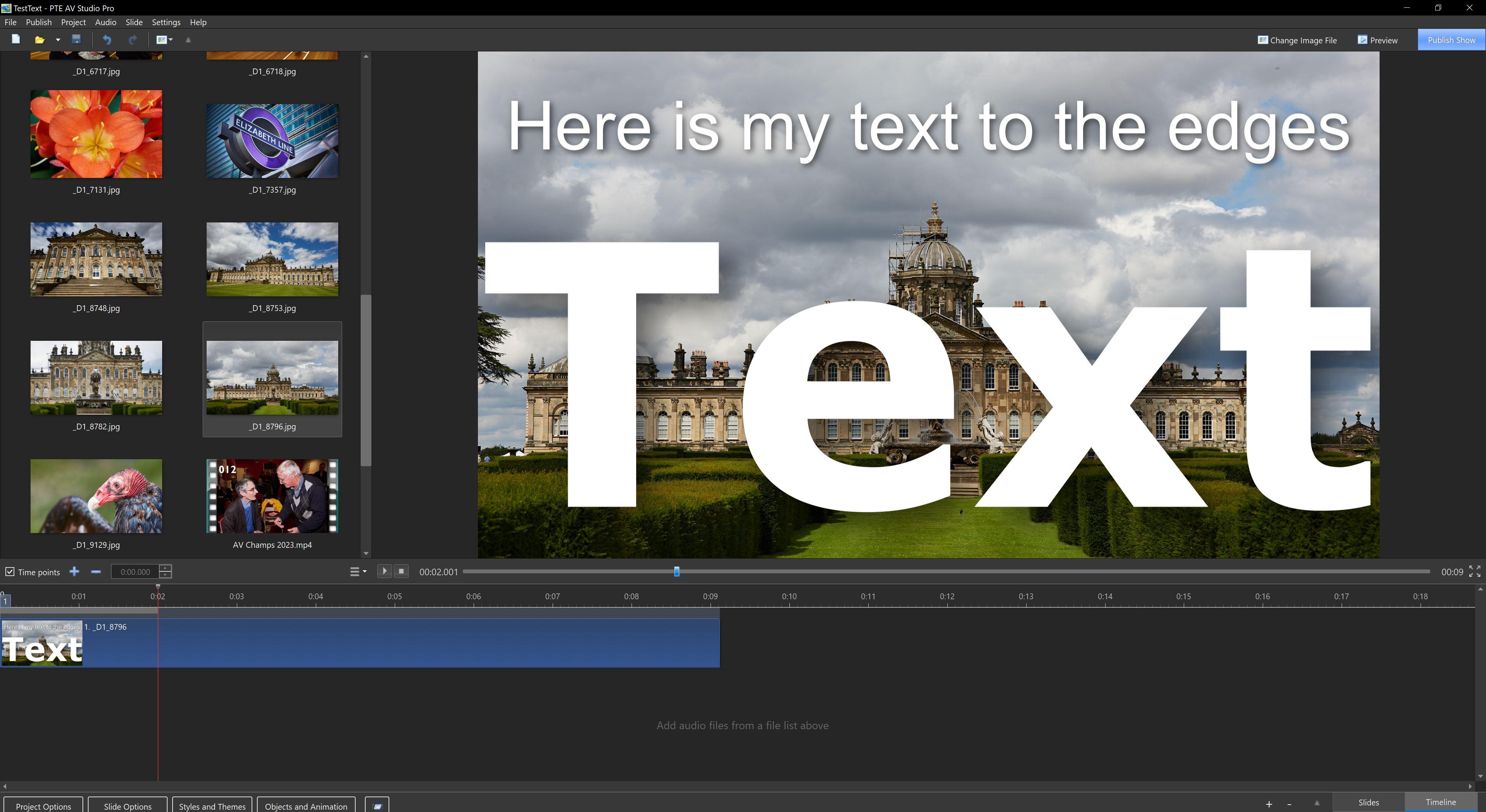Create a new project with the blank page icon
This screenshot has width=1486, height=812.
(x=15, y=39)
